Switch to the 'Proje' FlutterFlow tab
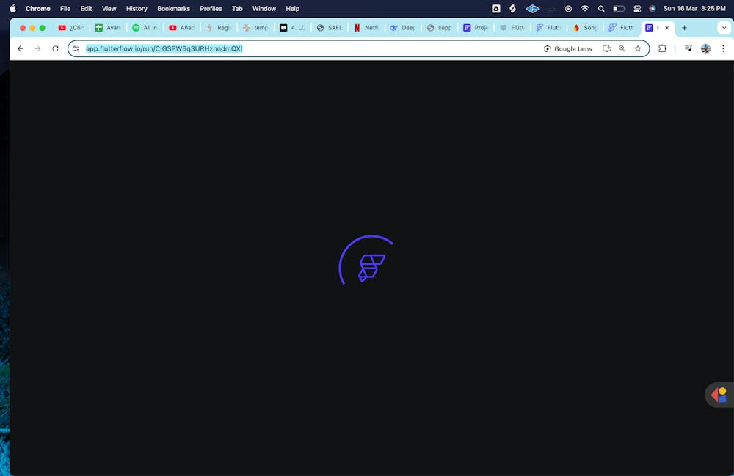Viewport: 734px width, 476px height. [476, 28]
